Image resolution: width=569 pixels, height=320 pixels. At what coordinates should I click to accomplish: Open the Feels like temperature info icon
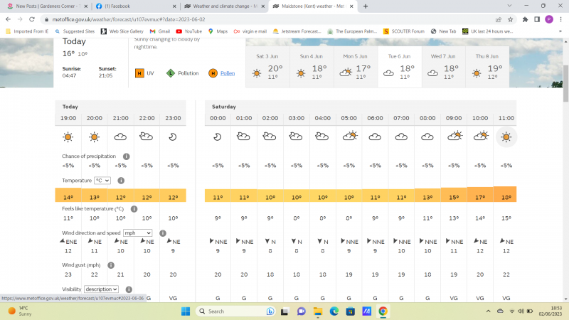[134, 209]
